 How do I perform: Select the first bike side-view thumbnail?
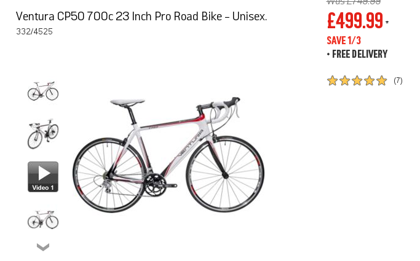(x=43, y=91)
